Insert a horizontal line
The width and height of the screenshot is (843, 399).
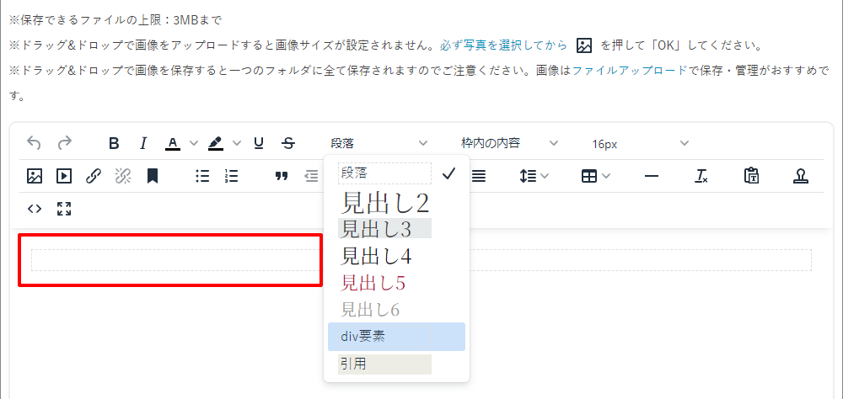click(652, 176)
